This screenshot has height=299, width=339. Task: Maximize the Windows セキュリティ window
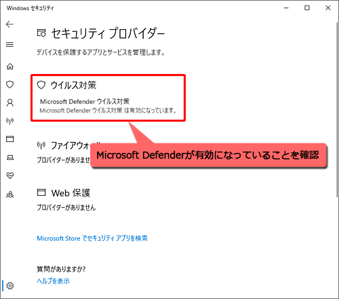pos(307,8)
